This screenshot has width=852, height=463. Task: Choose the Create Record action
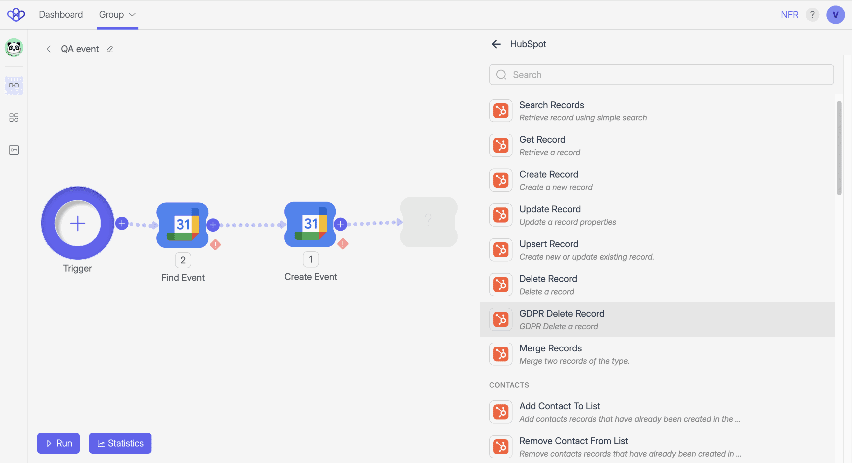657,180
